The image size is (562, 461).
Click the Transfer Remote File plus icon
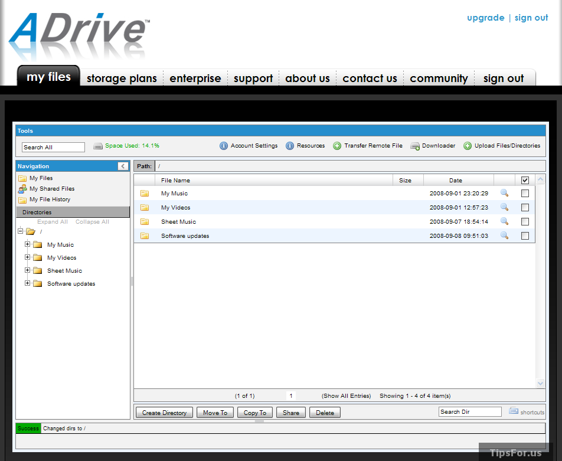coord(337,146)
